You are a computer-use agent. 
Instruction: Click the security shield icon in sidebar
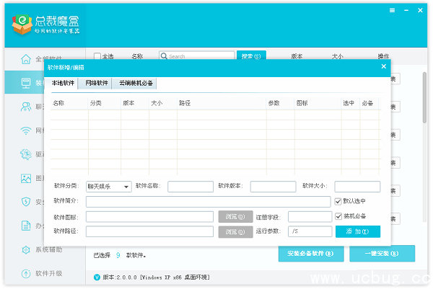(27, 202)
